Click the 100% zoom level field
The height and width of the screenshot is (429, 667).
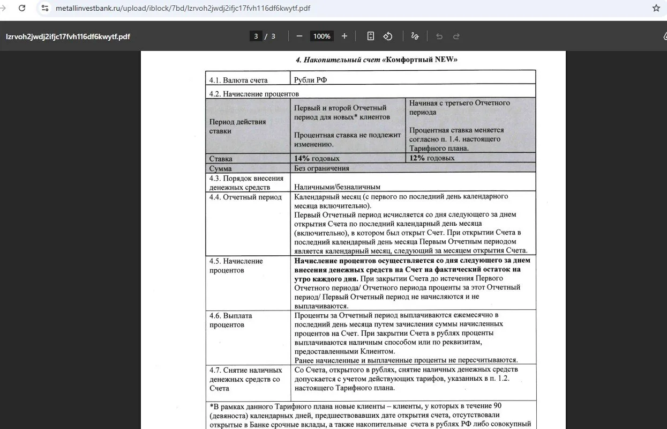click(322, 36)
